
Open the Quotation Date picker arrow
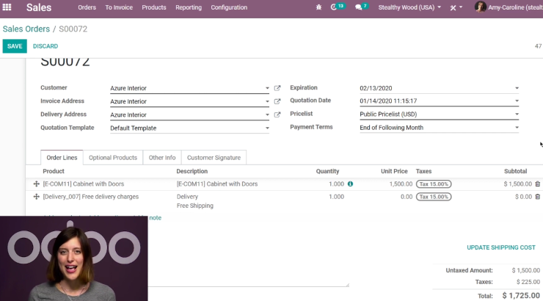(517, 101)
